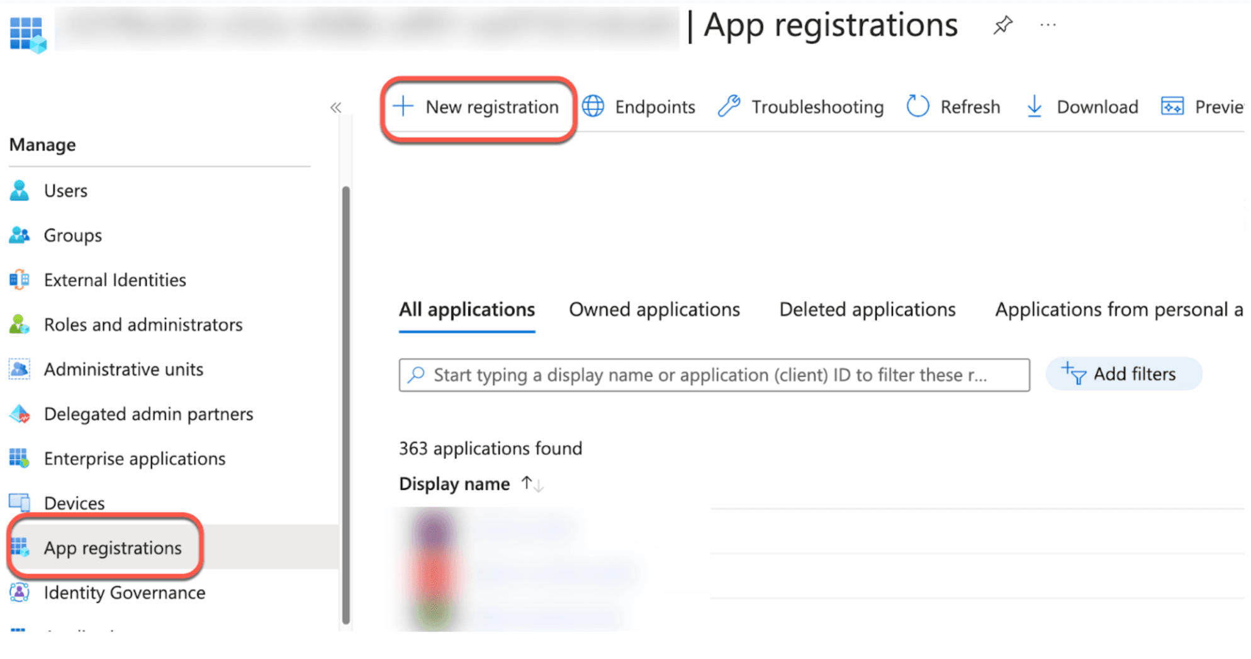1251x659 pixels.
Task: Open Groups in Manage menu
Action: [72, 236]
